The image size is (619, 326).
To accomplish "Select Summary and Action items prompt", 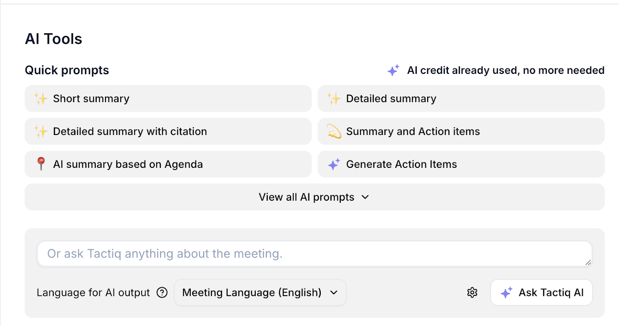I will point(461,131).
